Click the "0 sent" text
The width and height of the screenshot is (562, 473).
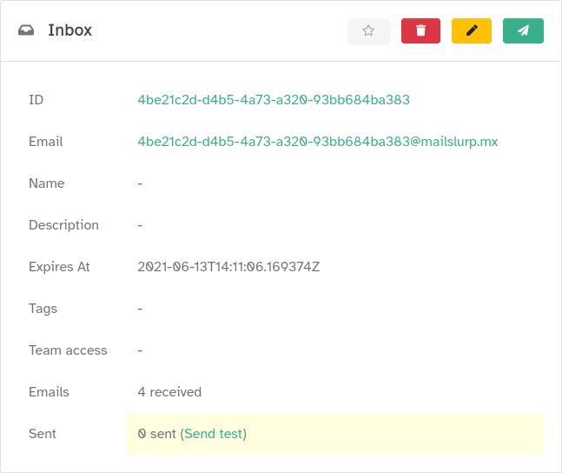click(x=156, y=434)
